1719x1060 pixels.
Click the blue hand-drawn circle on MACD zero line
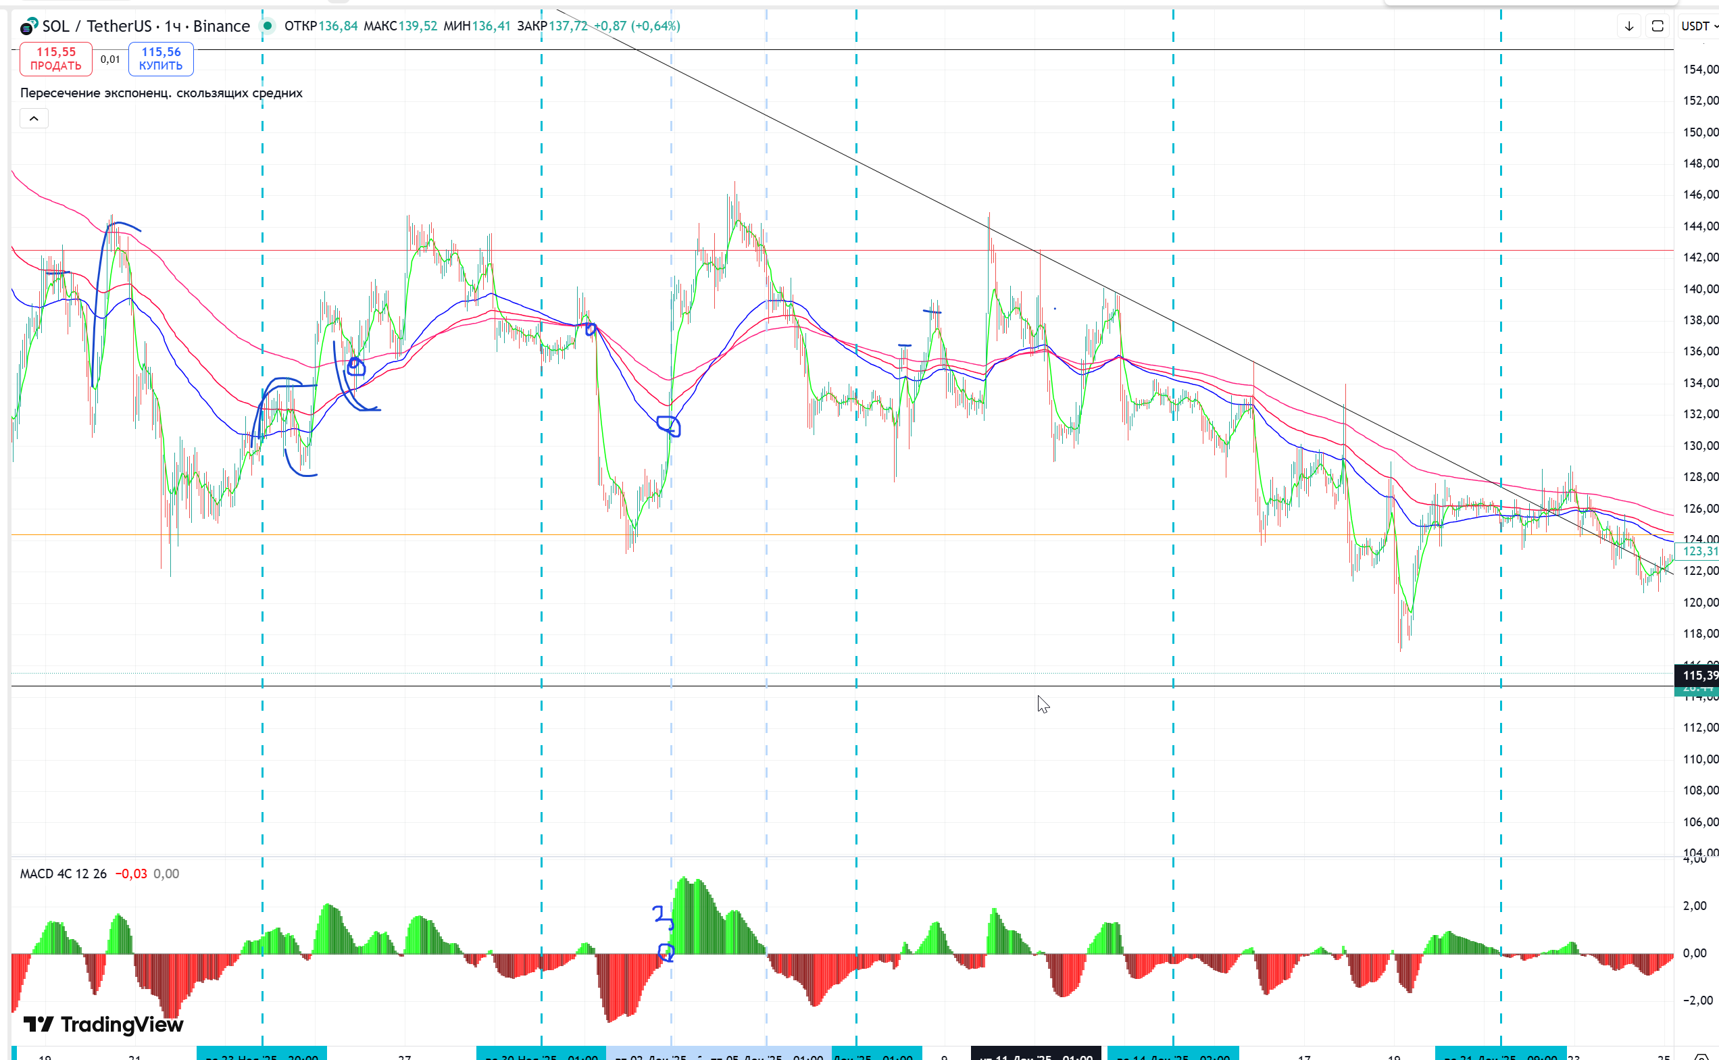coord(666,952)
